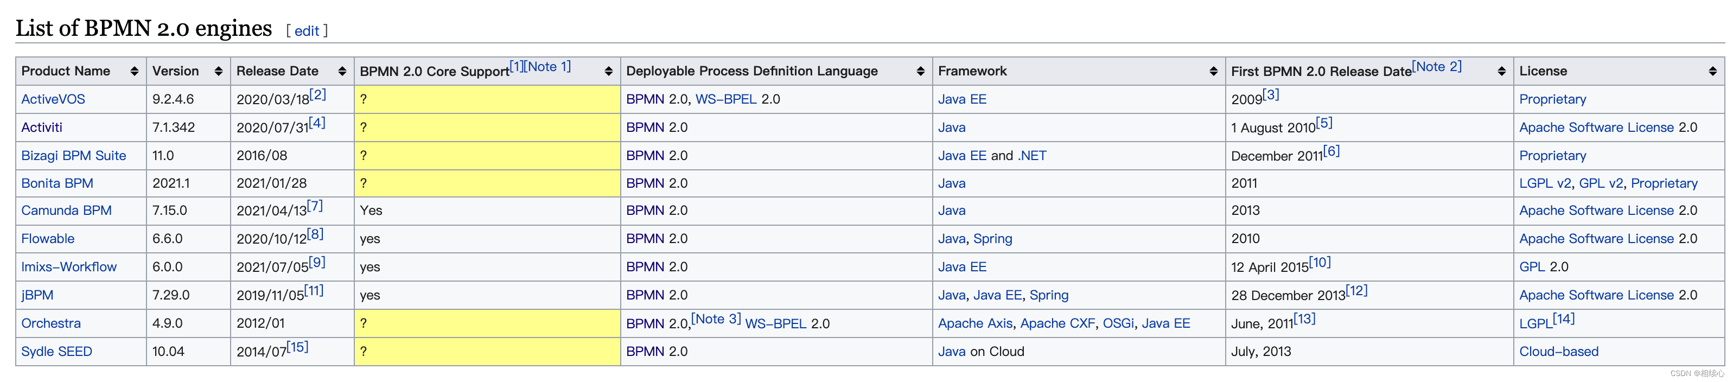This screenshot has width=1733, height=382.
Task: Open the Activiti product link
Action: pyautogui.click(x=42, y=128)
